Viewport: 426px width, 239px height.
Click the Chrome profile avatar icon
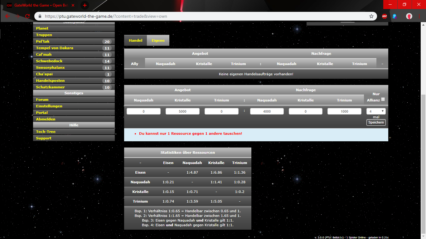coord(409,16)
